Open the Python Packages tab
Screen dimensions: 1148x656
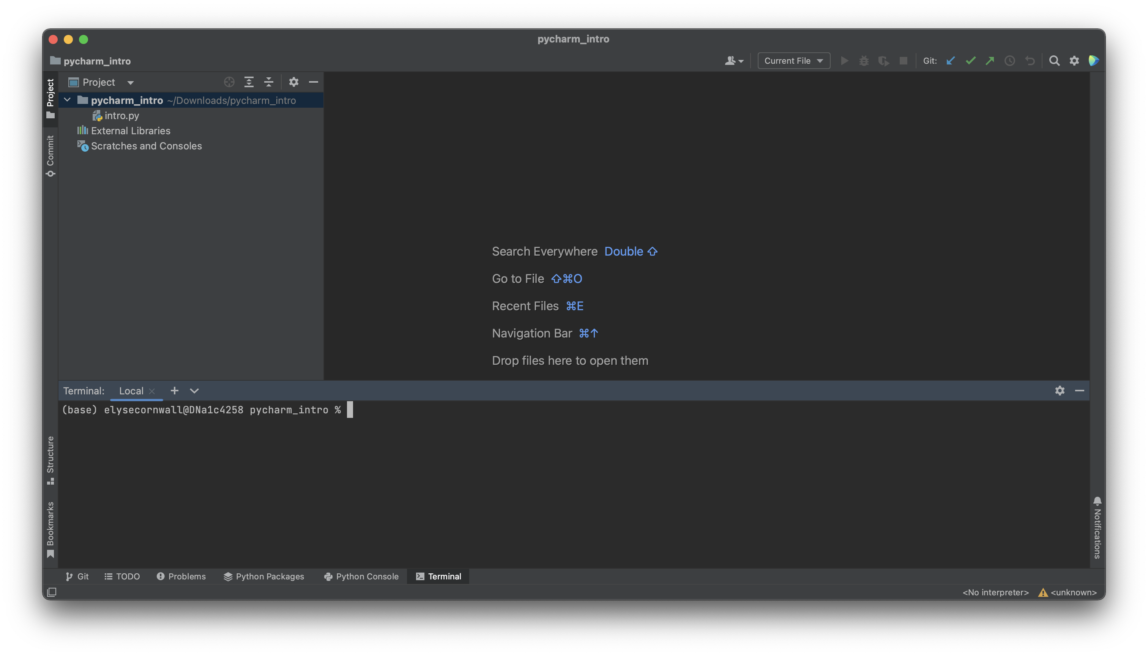pos(264,576)
